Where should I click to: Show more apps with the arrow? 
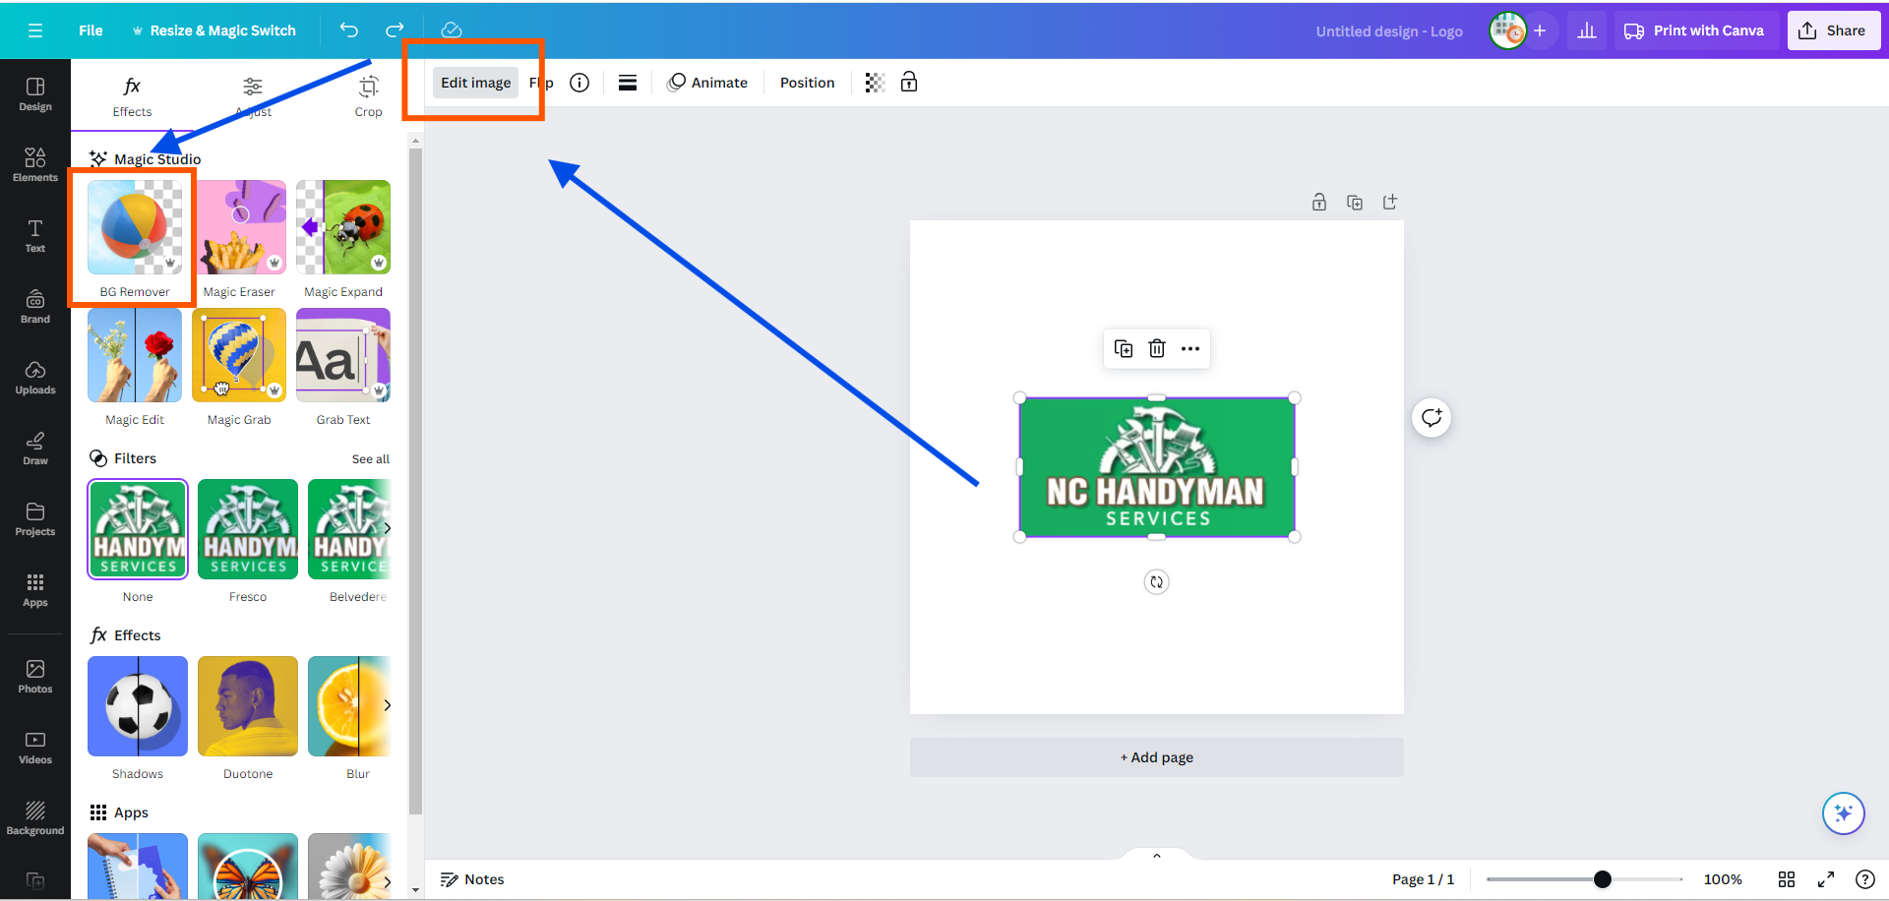click(388, 881)
